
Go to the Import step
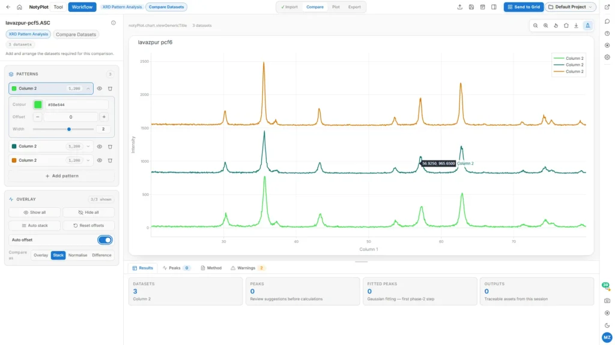pyautogui.click(x=289, y=7)
